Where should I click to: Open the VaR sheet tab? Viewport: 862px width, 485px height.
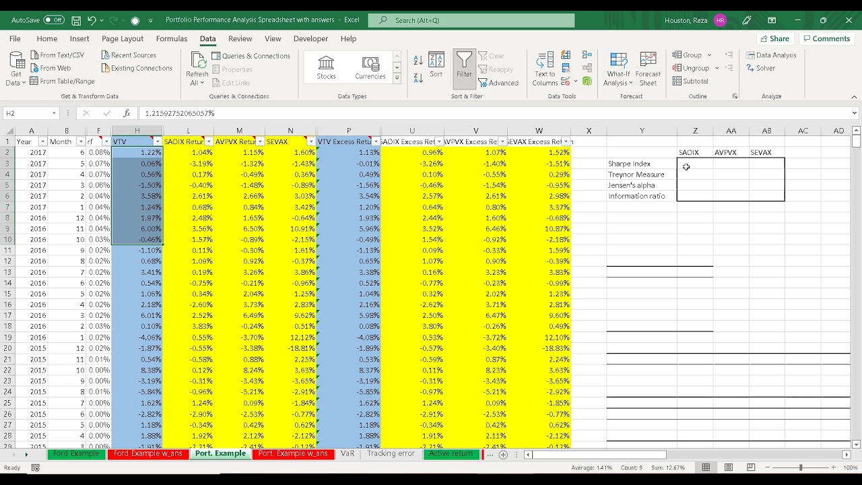[x=347, y=454]
